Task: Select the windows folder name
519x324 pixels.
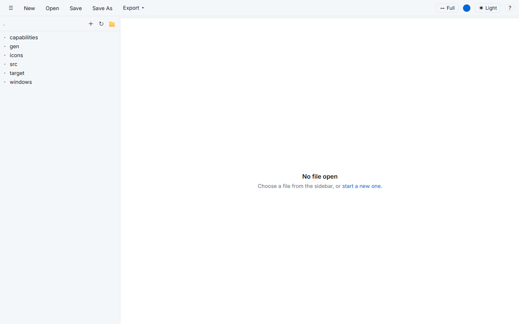Action: pyautogui.click(x=21, y=82)
